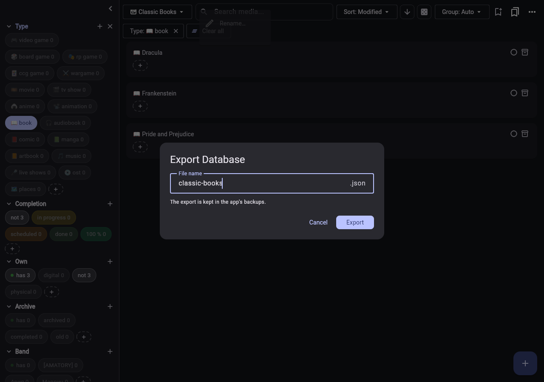The width and height of the screenshot is (544, 382).
Task: Add a new Archive tag
Action: [110, 306]
